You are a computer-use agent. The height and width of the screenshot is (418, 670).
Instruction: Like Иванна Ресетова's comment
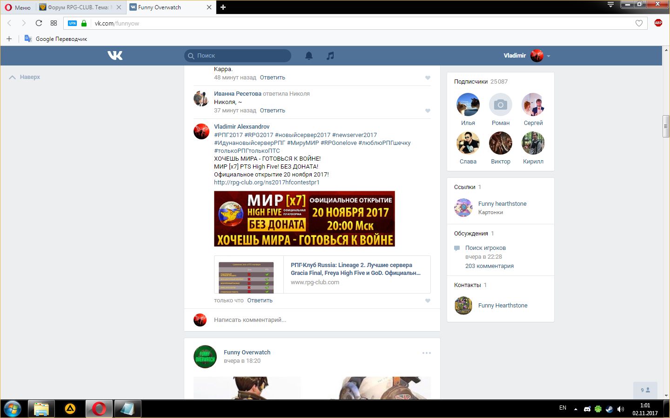point(428,111)
